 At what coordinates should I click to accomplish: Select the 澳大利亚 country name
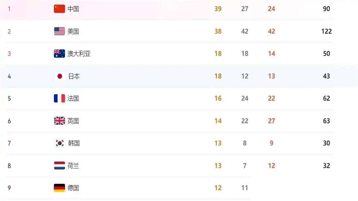point(79,54)
